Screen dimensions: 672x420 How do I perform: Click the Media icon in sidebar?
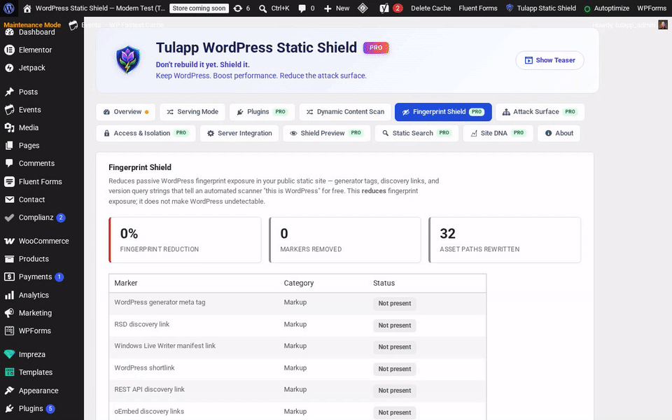(9, 127)
